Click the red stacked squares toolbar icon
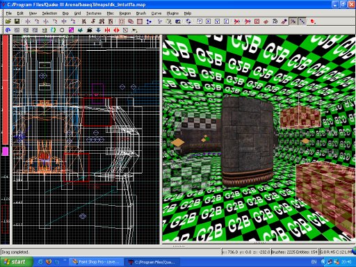The width and height of the screenshot is (356, 267). (x=313, y=22)
